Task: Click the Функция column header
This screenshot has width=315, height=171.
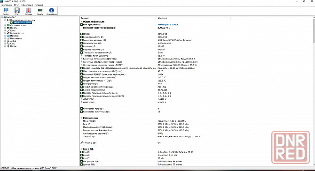Action: pos(118,18)
